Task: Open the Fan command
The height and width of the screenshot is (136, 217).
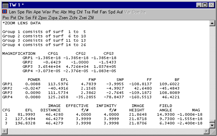Action: tap(103, 12)
